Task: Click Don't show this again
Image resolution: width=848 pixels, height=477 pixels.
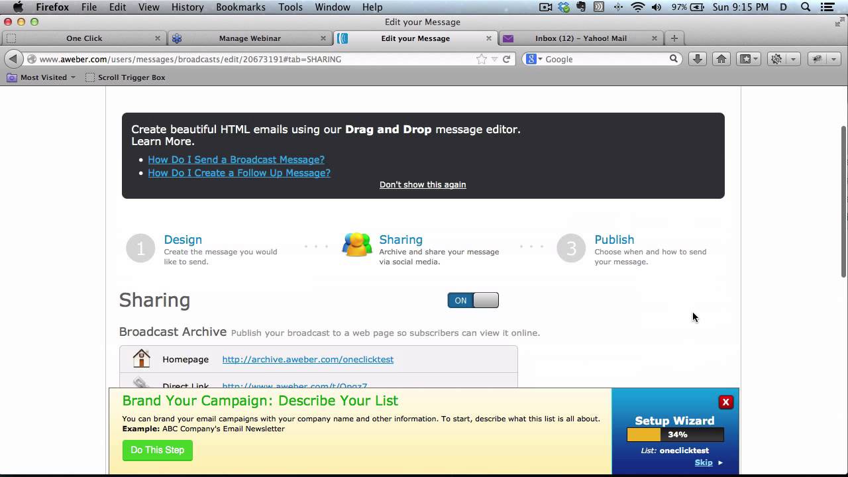Action: click(x=423, y=185)
